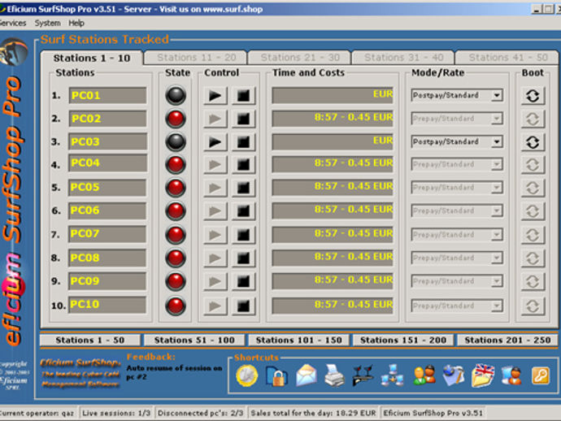Click the globe and hammer shortcut
The width and height of the screenshot is (561, 421).
(453, 375)
